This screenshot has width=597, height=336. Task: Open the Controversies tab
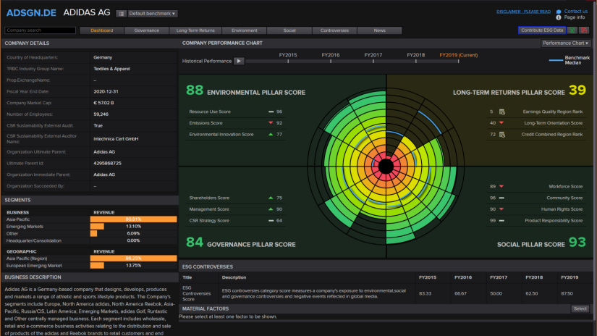pyautogui.click(x=334, y=30)
